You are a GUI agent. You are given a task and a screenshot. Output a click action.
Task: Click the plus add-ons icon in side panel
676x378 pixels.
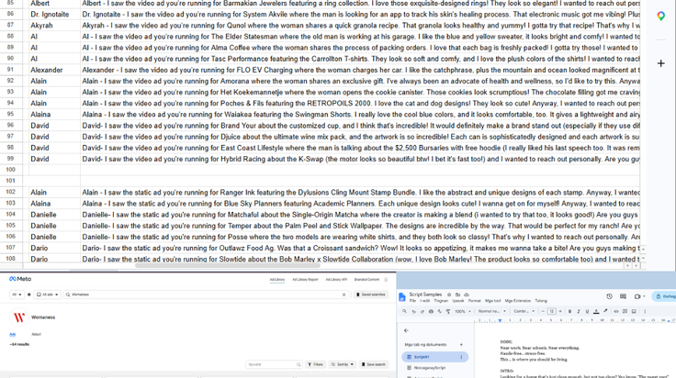pos(661,63)
